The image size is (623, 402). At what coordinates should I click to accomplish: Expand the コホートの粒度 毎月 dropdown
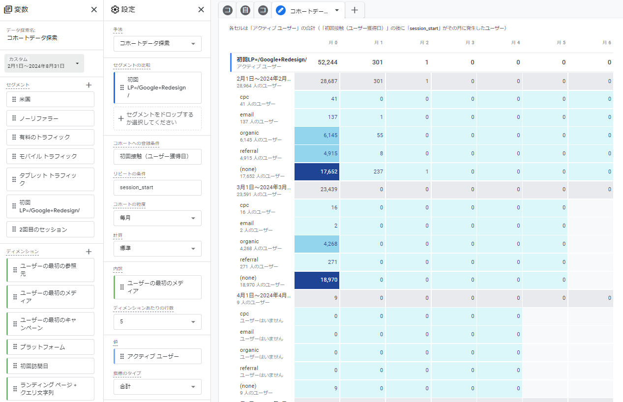157,218
